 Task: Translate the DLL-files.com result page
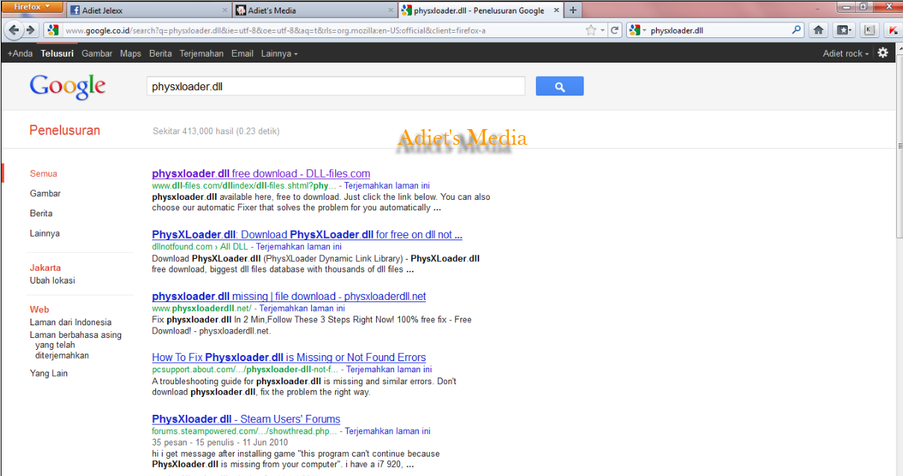pyautogui.click(x=387, y=186)
